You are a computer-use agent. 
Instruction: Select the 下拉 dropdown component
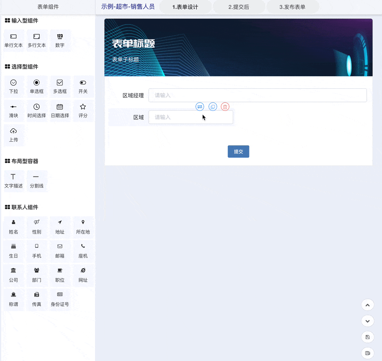(13, 86)
